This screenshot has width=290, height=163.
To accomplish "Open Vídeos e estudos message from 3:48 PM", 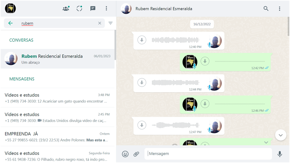I will pos(58,98).
